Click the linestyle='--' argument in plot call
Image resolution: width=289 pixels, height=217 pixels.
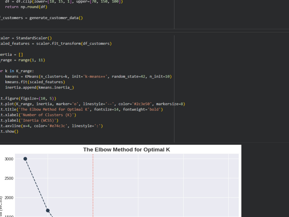coord(99,104)
